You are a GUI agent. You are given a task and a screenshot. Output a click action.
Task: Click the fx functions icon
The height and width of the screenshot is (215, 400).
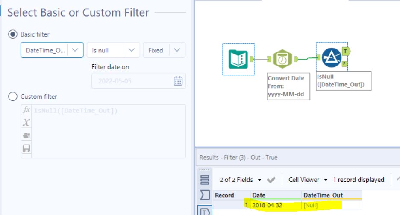pos(26,110)
